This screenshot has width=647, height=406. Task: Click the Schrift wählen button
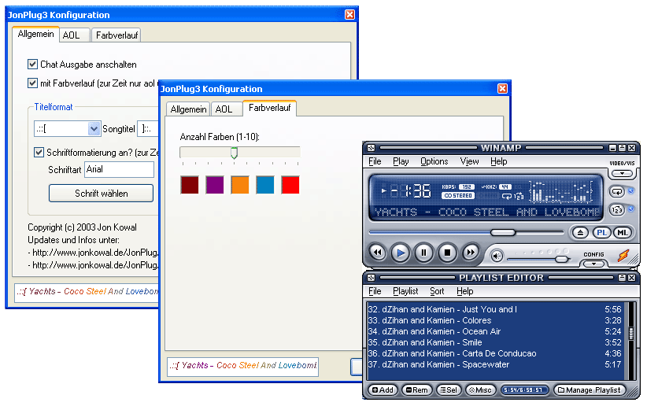tap(101, 194)
